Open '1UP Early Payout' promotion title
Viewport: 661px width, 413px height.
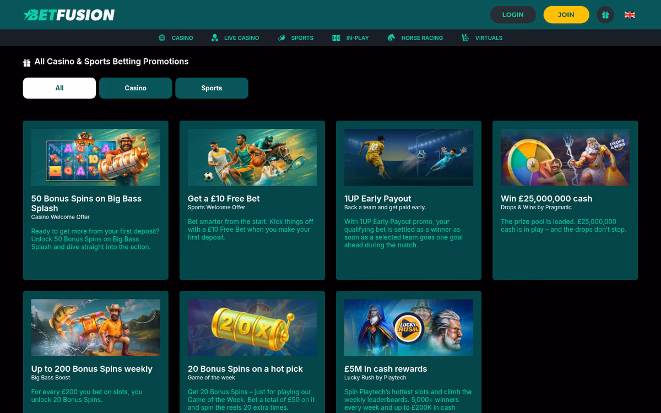pyautogui.click(x=378, y=199)
